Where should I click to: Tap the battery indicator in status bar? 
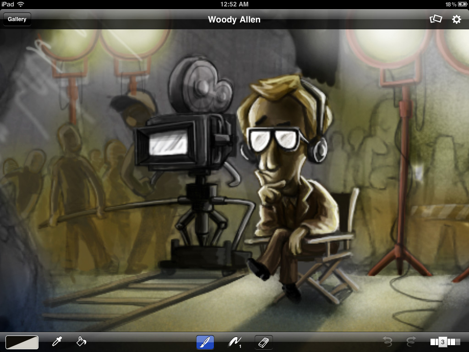[x=462, y=4]
